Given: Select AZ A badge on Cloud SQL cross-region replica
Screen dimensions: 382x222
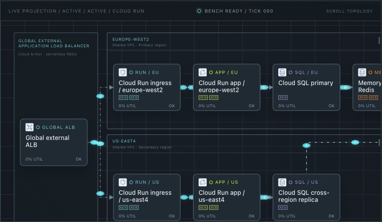Looking at the screenshot, I should (283, 207).
